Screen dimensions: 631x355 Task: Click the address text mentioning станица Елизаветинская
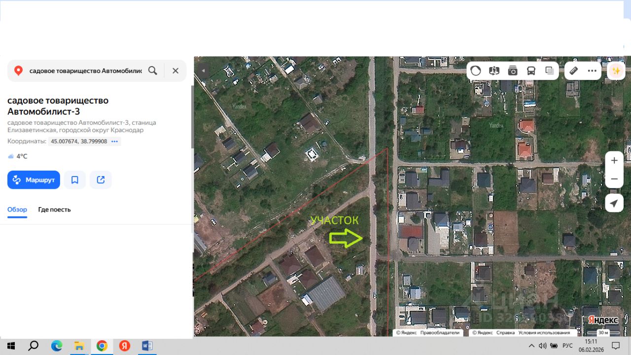[82, 126]
